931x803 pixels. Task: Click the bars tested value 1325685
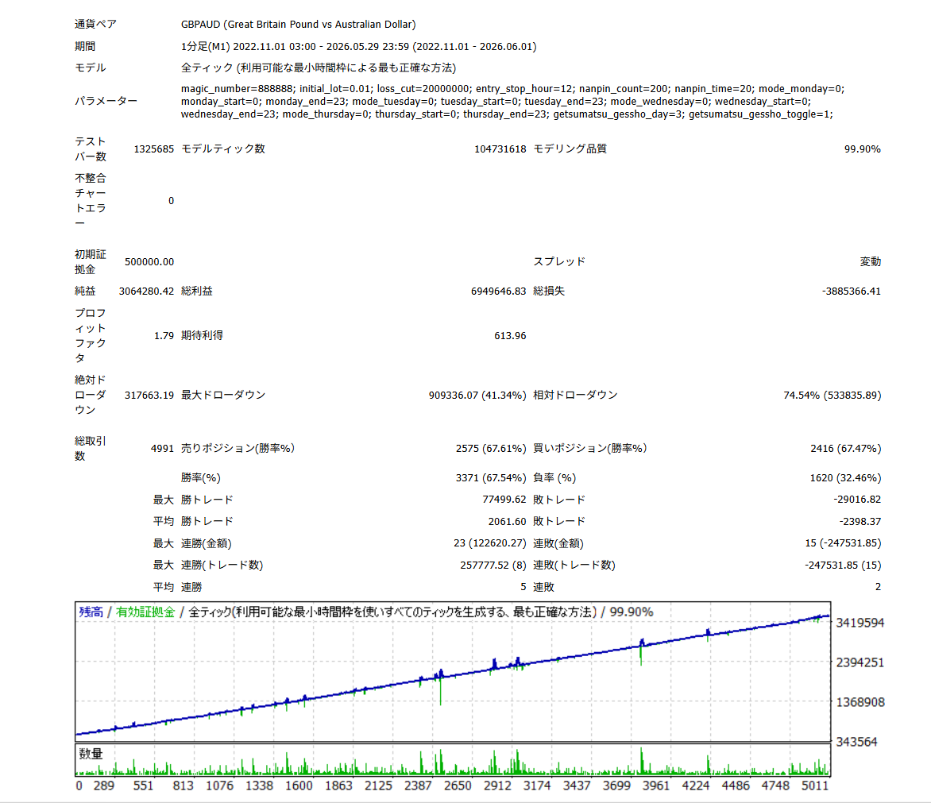point(154,149)
